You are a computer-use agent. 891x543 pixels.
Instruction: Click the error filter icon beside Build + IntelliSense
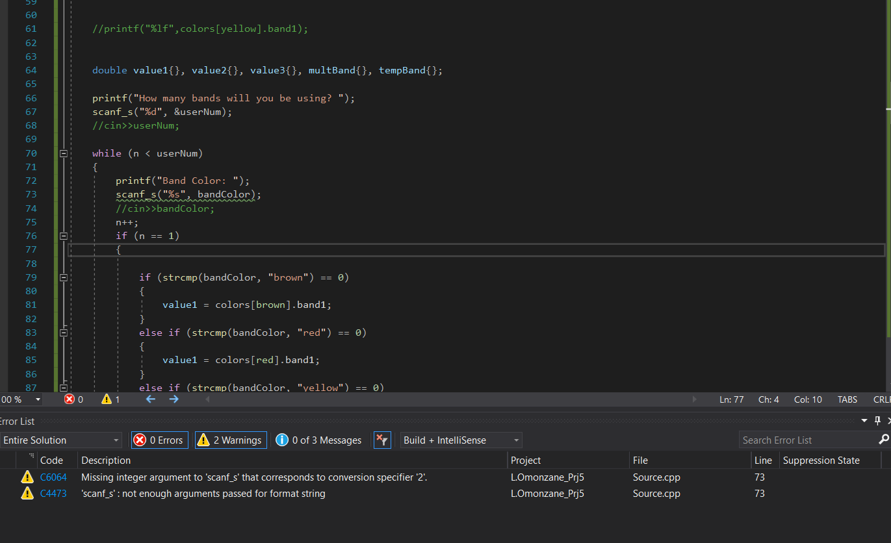[x=382, y=440]
